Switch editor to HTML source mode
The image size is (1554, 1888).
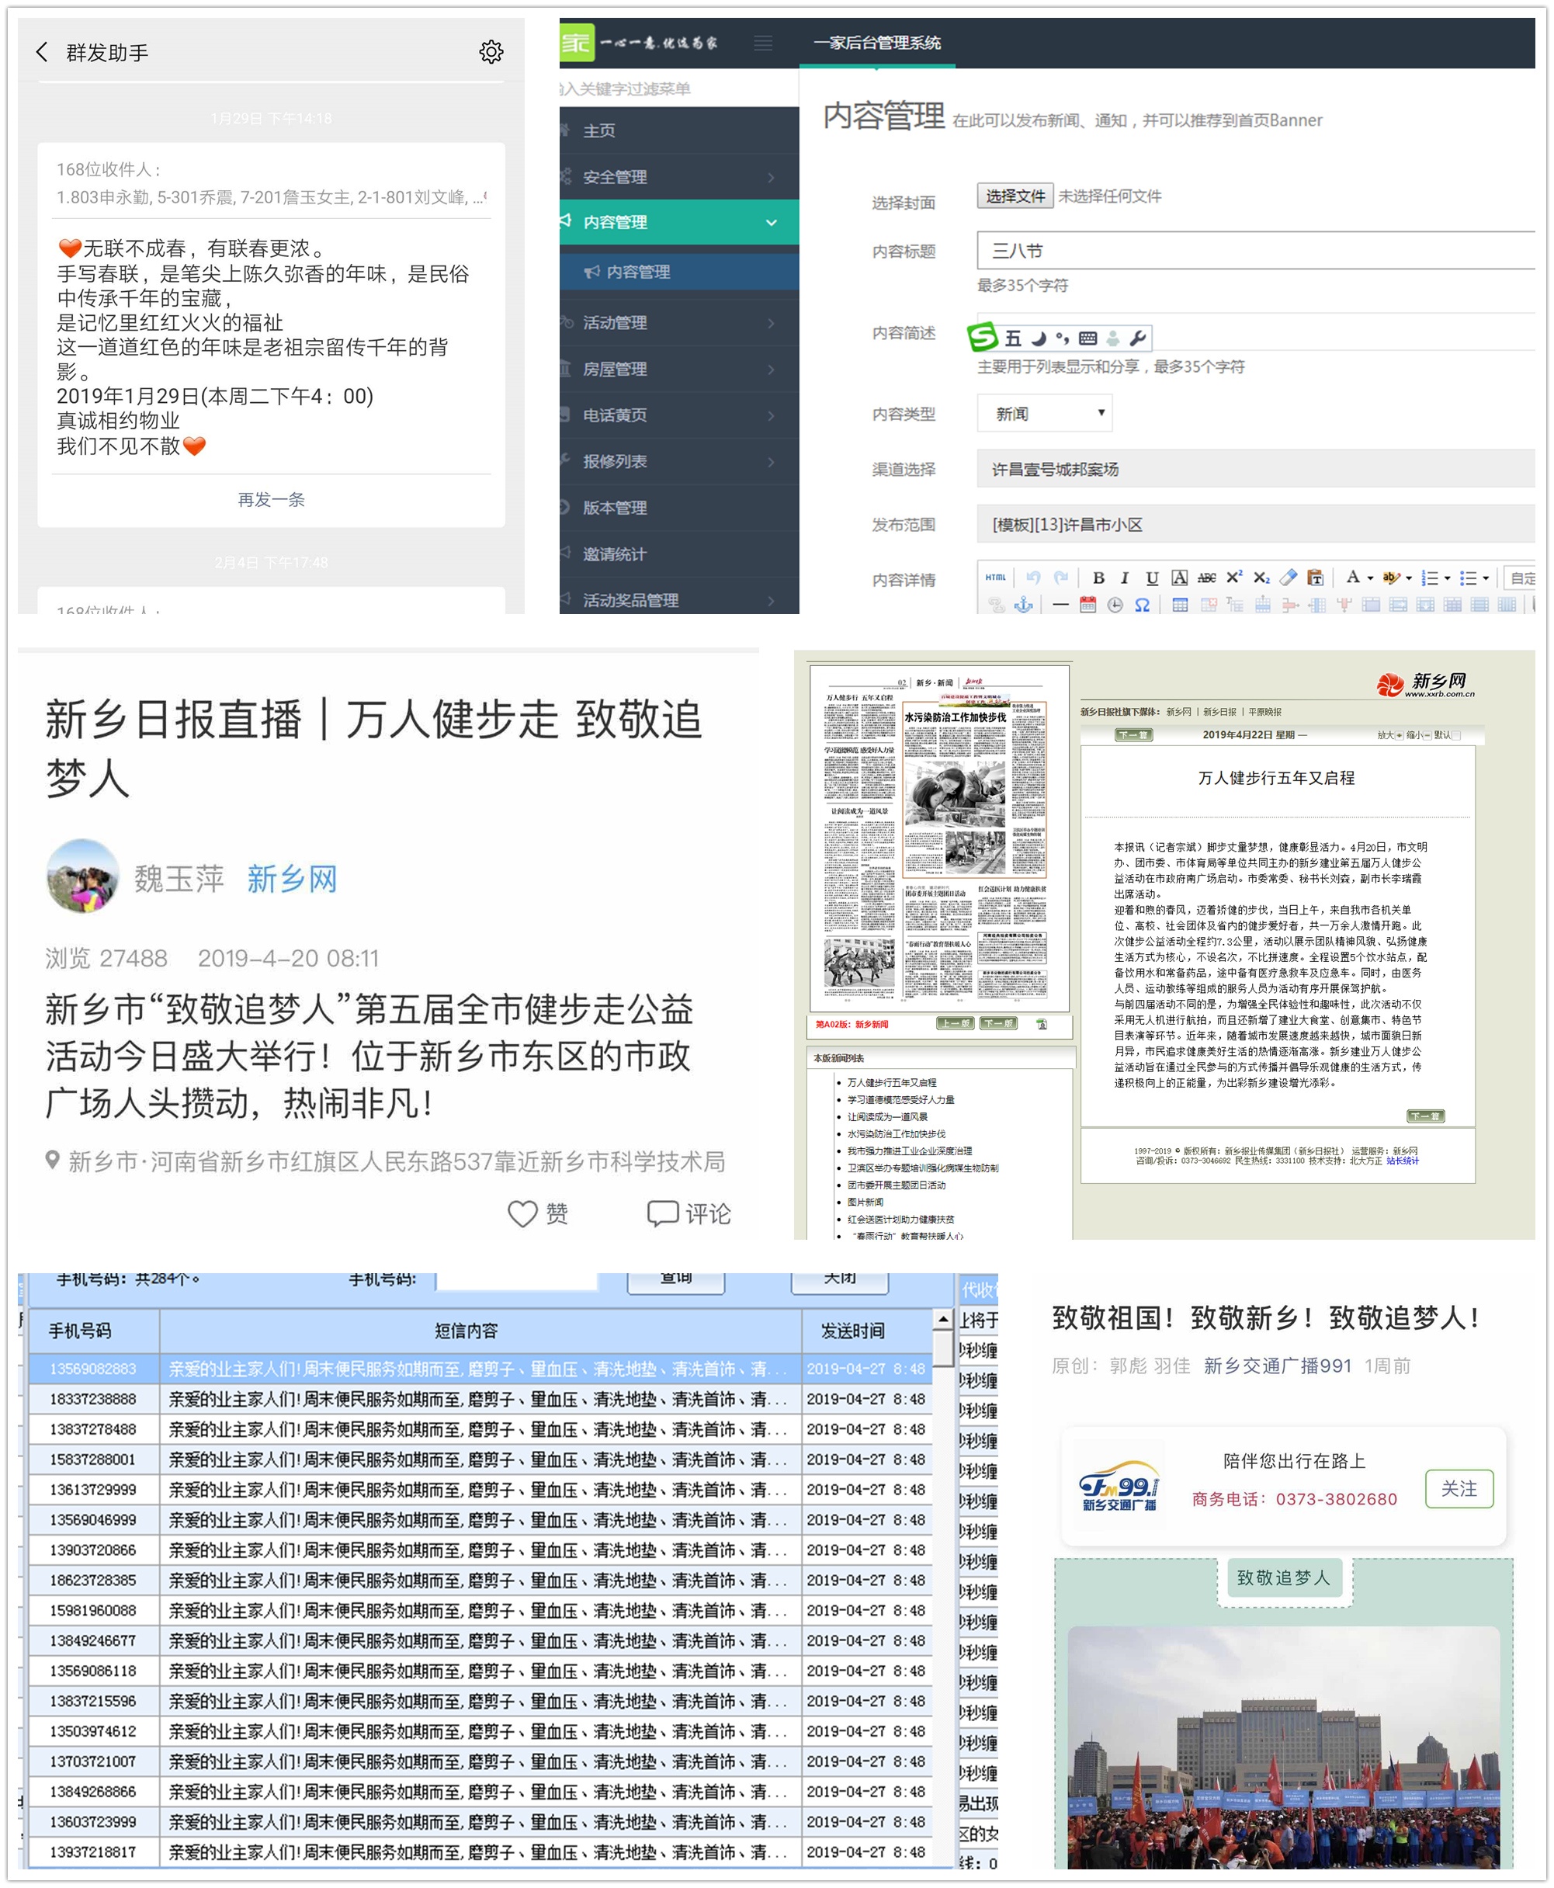995,578
